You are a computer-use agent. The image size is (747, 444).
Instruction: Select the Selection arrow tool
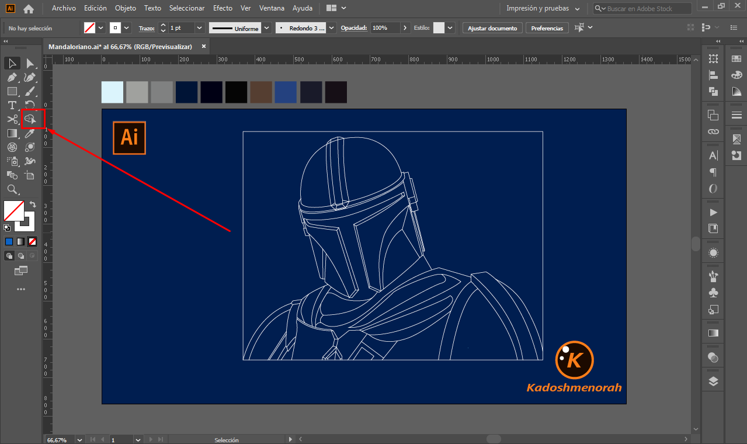pyautogui.click(x=12, y=63)
